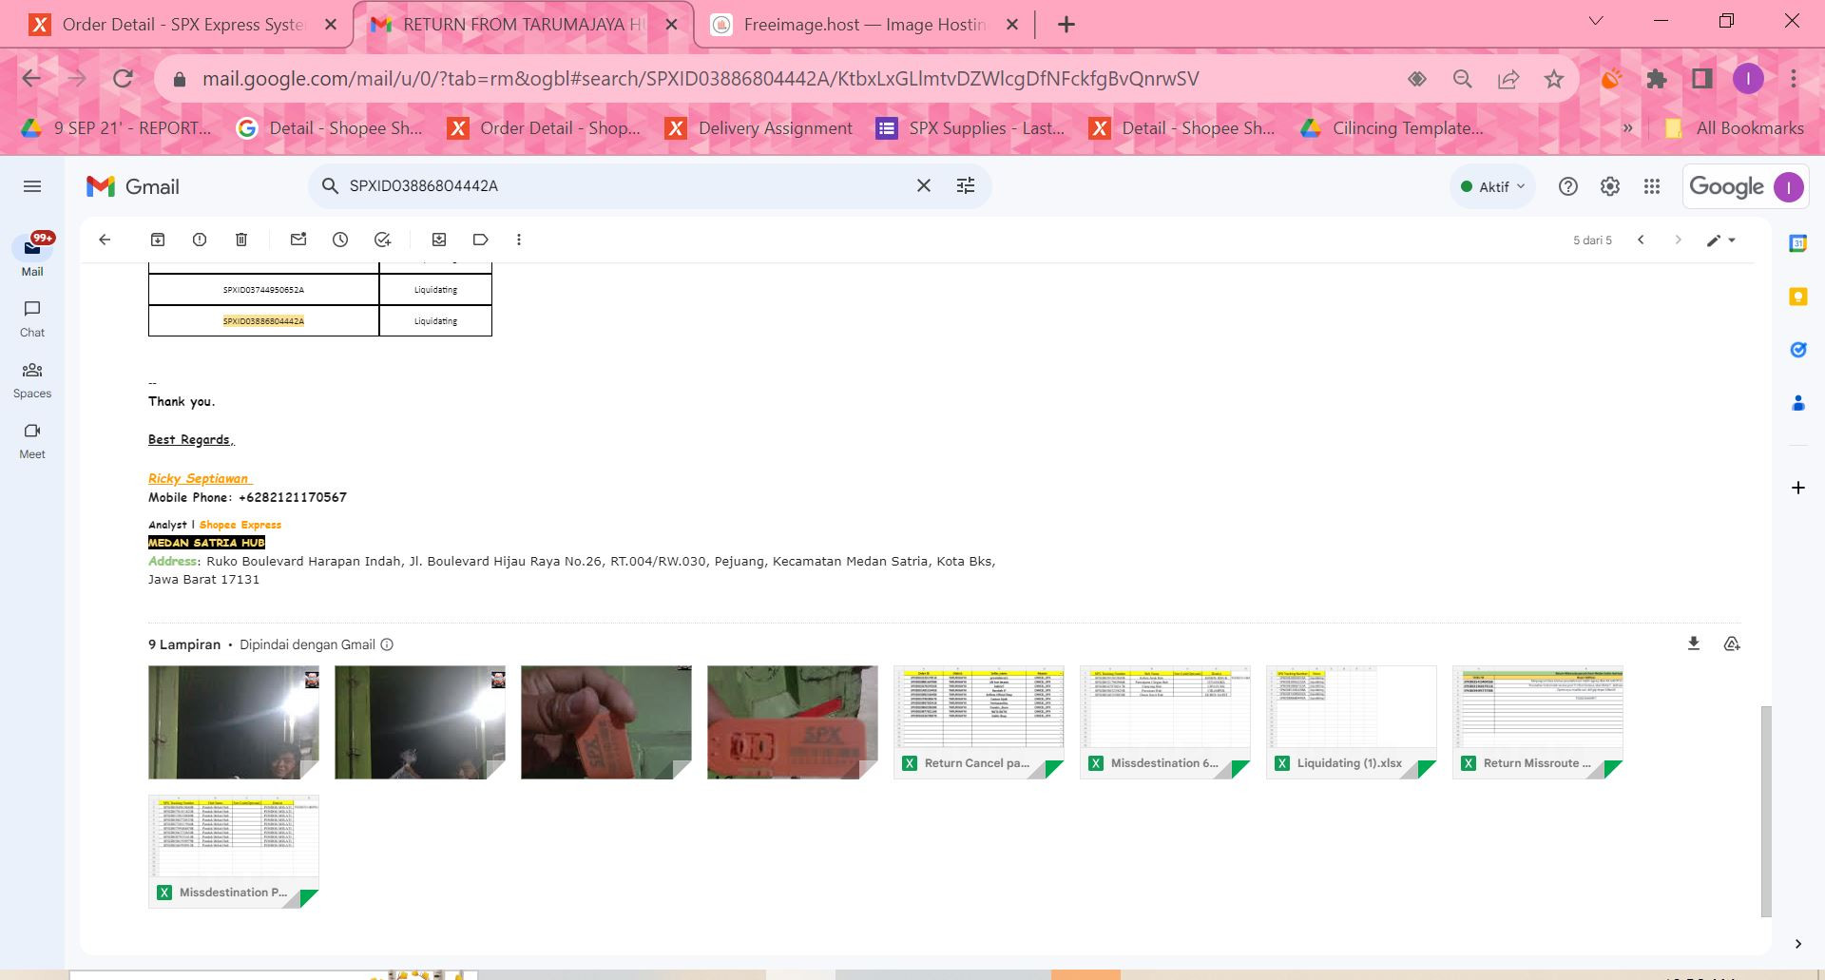Click Ricky Septiawan signature link

pos(199,478)
